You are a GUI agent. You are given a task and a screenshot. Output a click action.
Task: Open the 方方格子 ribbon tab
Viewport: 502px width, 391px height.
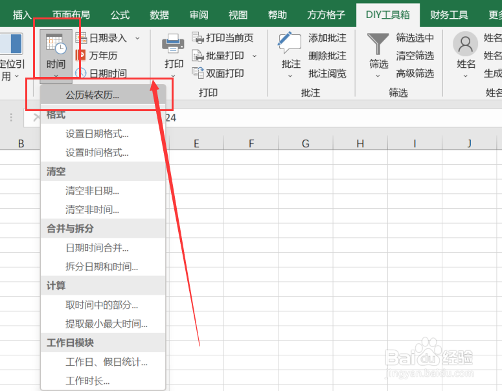[x=326, y=15]
